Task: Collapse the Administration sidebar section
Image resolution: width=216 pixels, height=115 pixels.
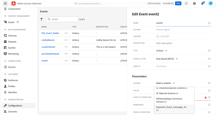Action: [x=5, y=99]
